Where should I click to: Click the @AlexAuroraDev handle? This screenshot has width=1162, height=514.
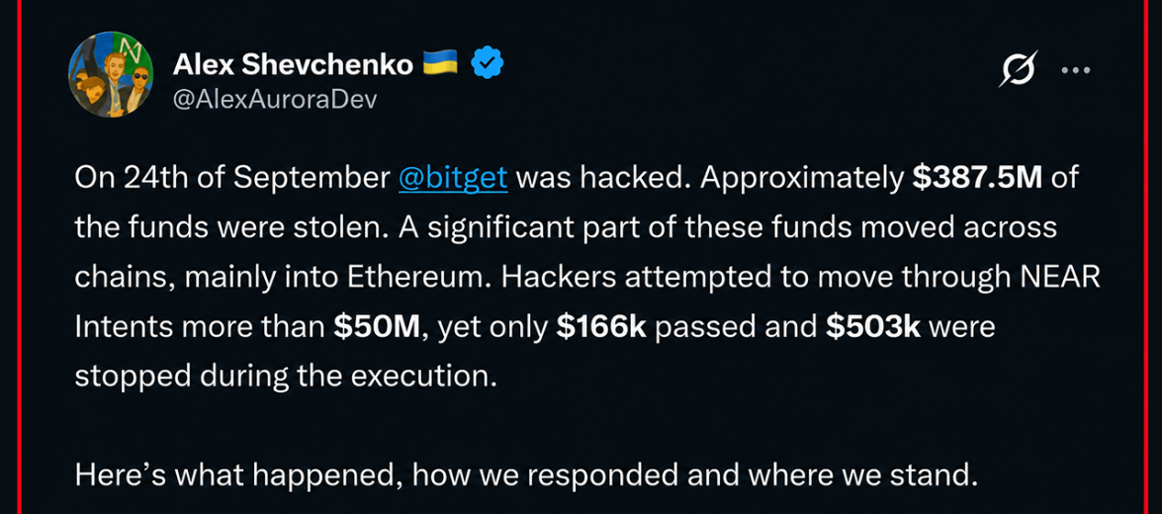click(x=274, y=100)
